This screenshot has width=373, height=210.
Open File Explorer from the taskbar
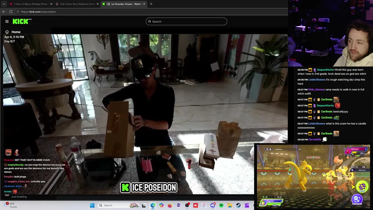tap(230, 205)
